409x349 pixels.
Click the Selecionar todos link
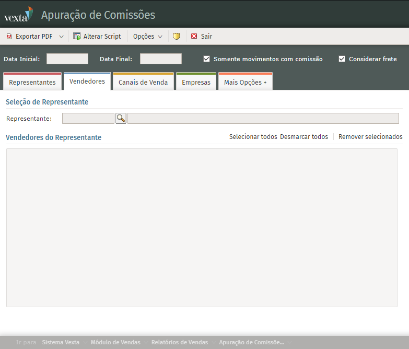253,137
